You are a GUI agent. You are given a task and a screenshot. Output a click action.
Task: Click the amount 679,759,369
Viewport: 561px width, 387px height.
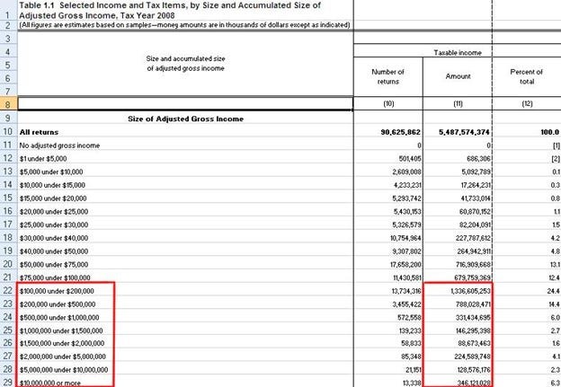[473, 277]
